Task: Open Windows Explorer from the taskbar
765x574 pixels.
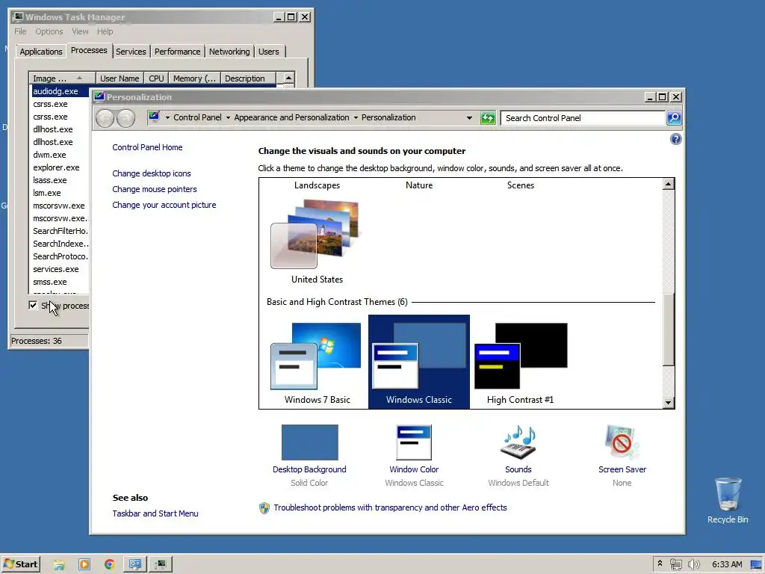Action: pyautogui.click(x=59, y=565)
